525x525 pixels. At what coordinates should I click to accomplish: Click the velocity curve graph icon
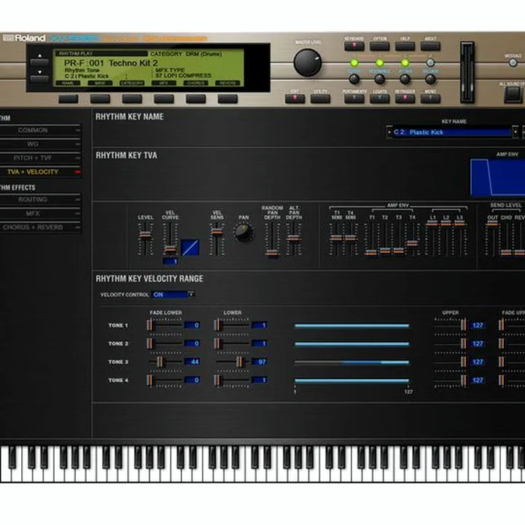coord(190,248)
